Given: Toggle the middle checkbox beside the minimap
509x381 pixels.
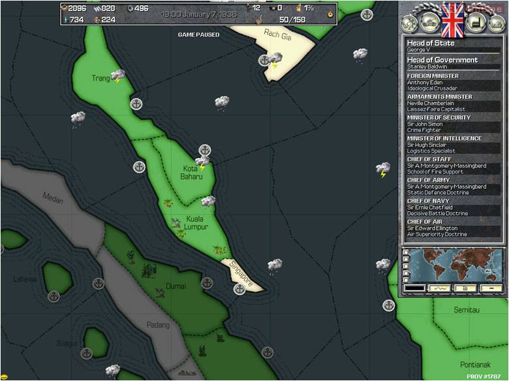Looking at the screenshot, I should 406,266.
